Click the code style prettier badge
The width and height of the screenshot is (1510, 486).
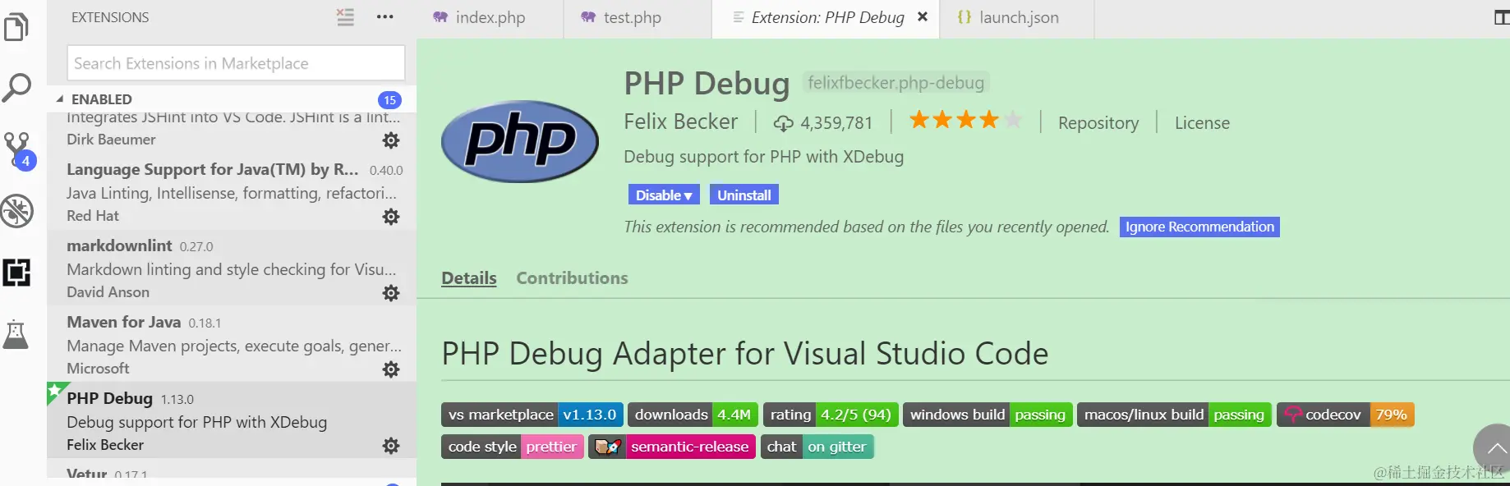click(513, 447)
